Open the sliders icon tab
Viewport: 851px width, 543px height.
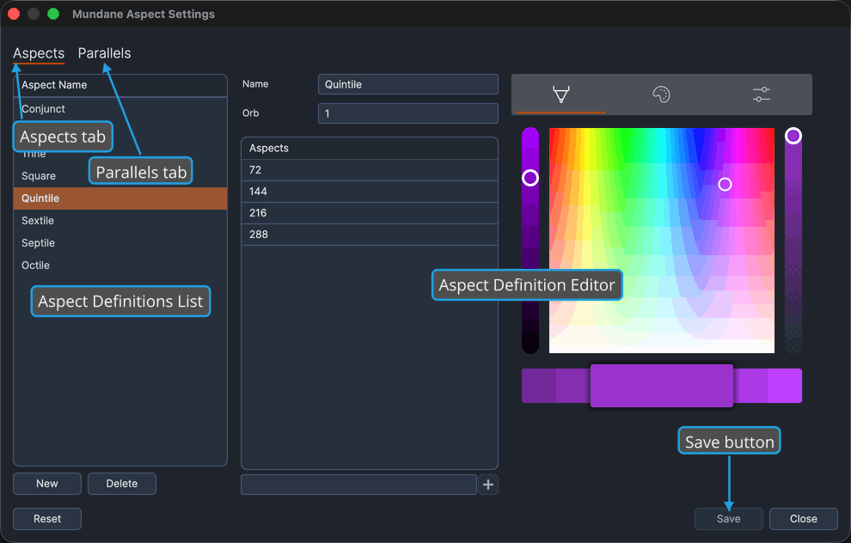[x=762, y=95]
